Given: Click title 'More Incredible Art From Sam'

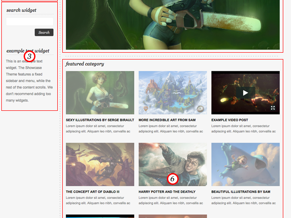Looking at the screenshot, I should [x=167, y=120].
